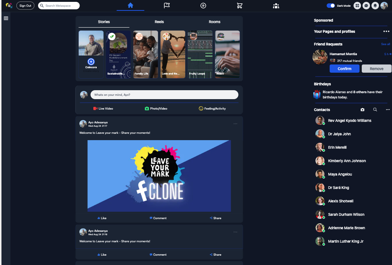Image resolution: width=392 pixels, height=265 pixels.
Task: Open the Love and Re... story card
Action: tap(173, 54)
